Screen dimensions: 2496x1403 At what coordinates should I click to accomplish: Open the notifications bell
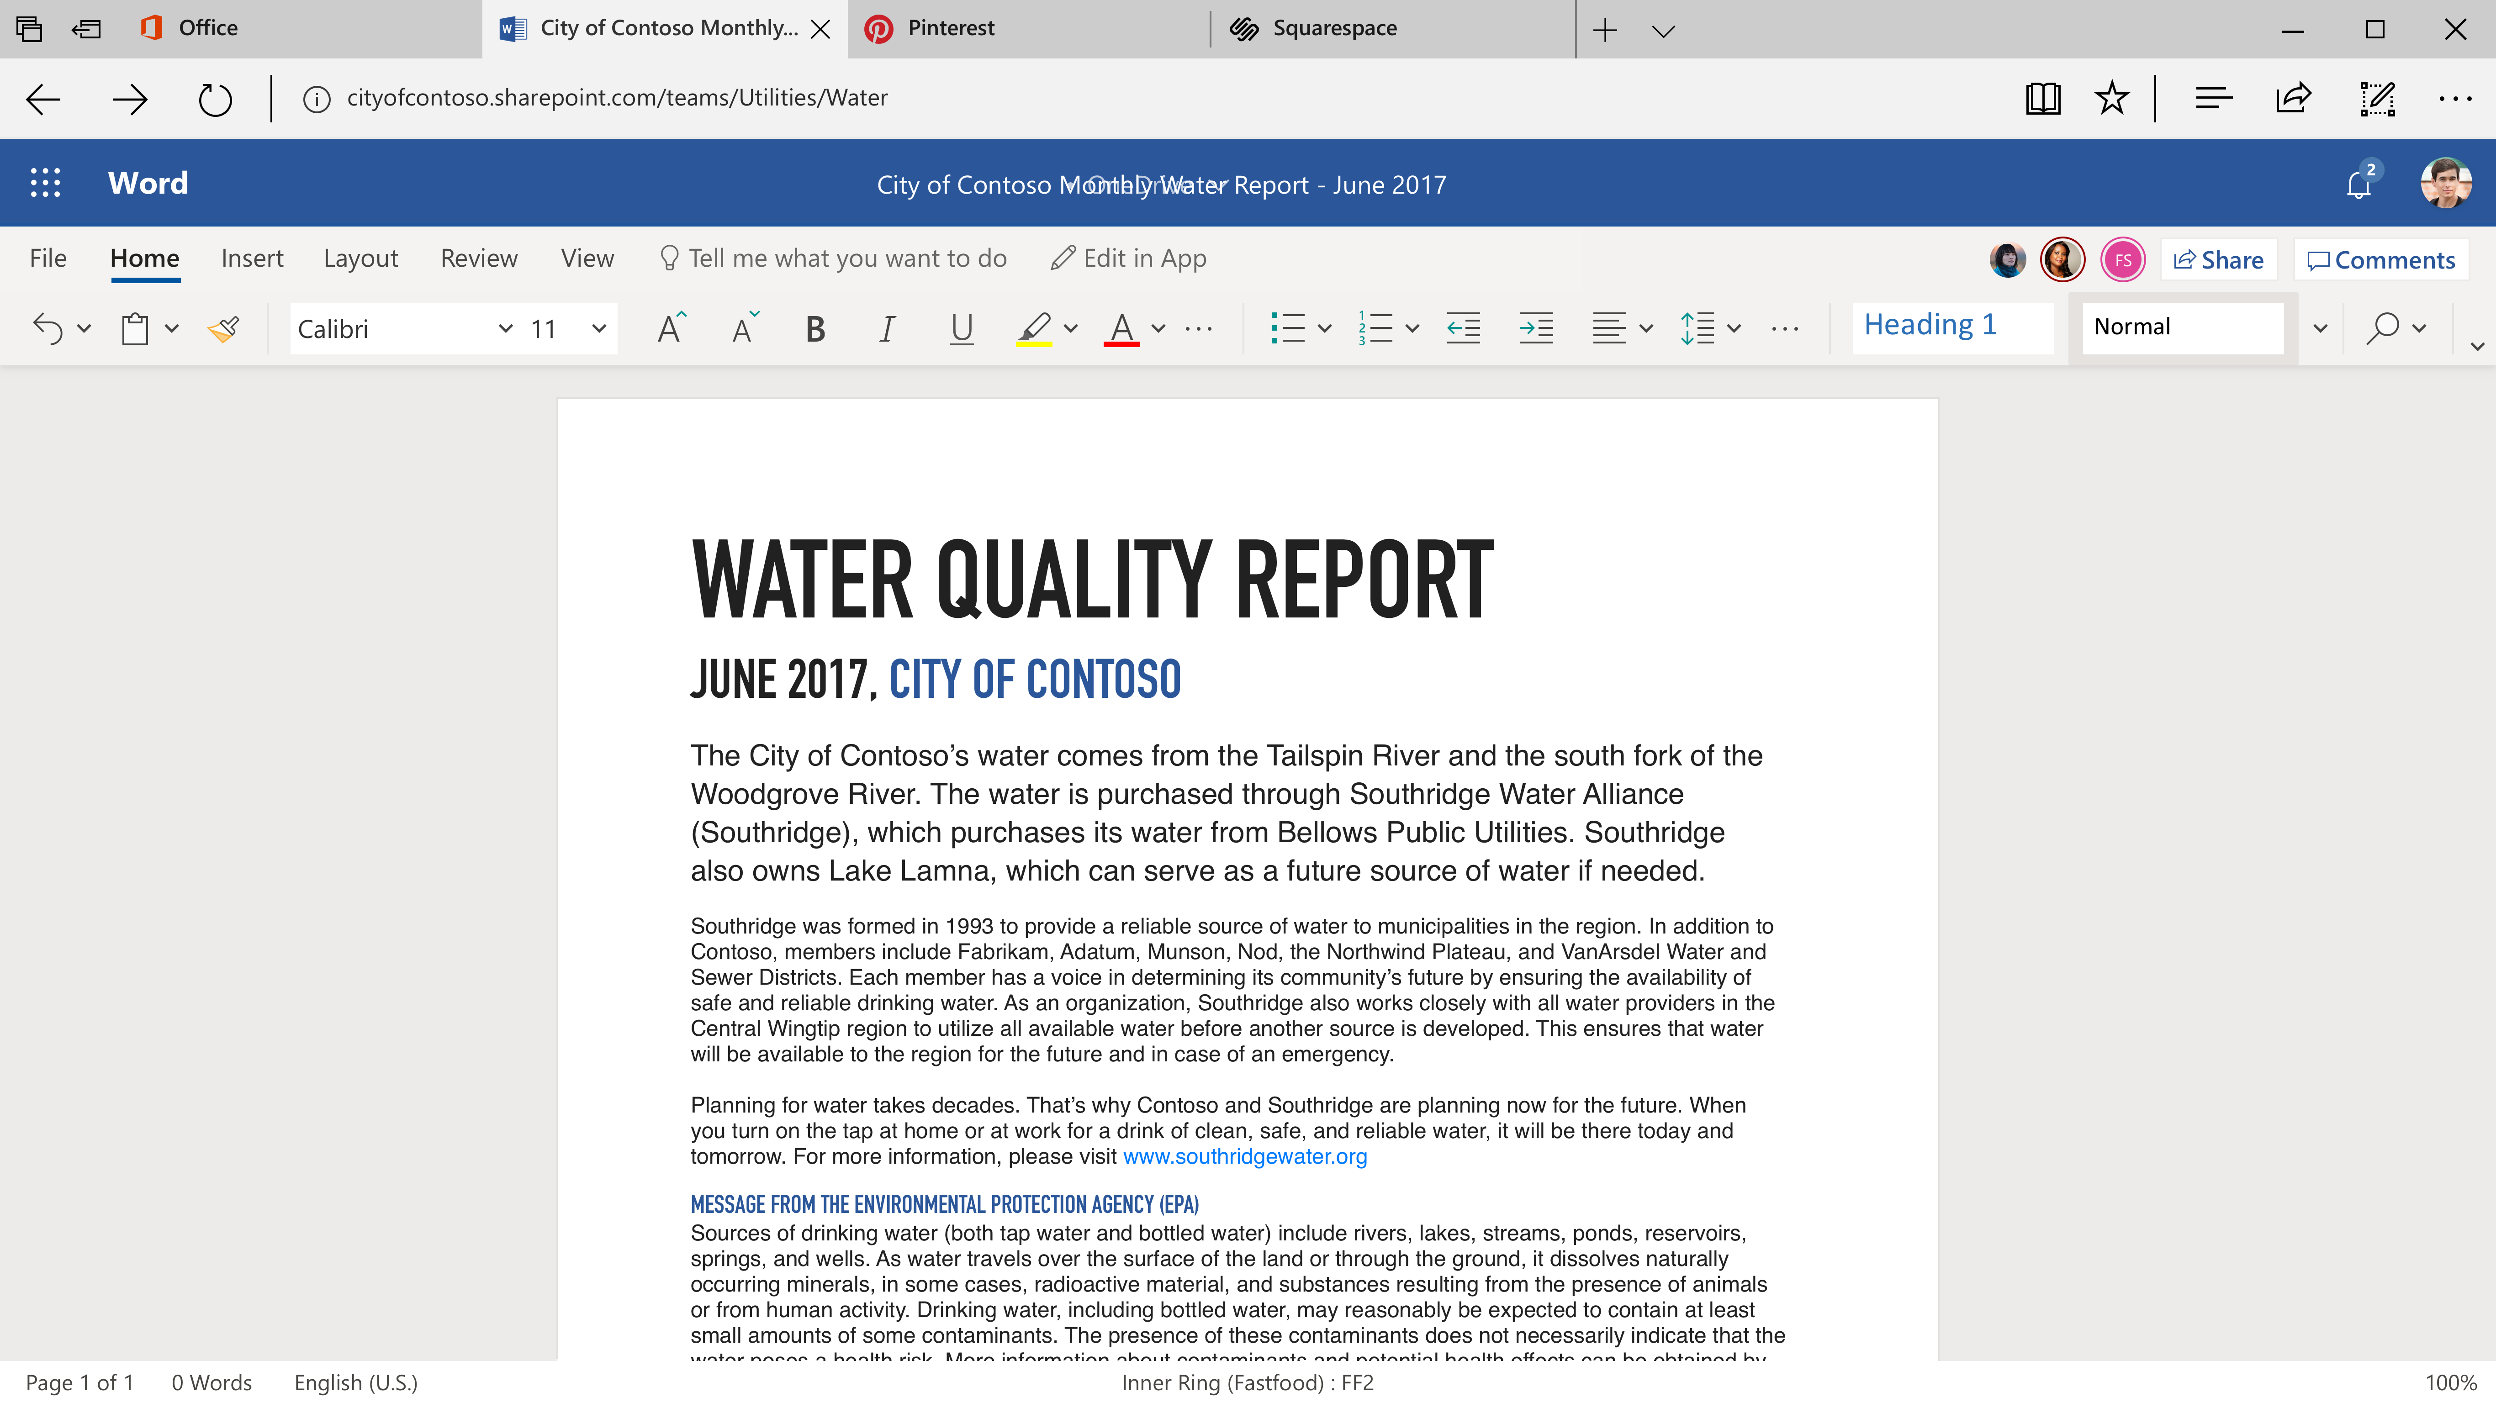click(2359, 183)
